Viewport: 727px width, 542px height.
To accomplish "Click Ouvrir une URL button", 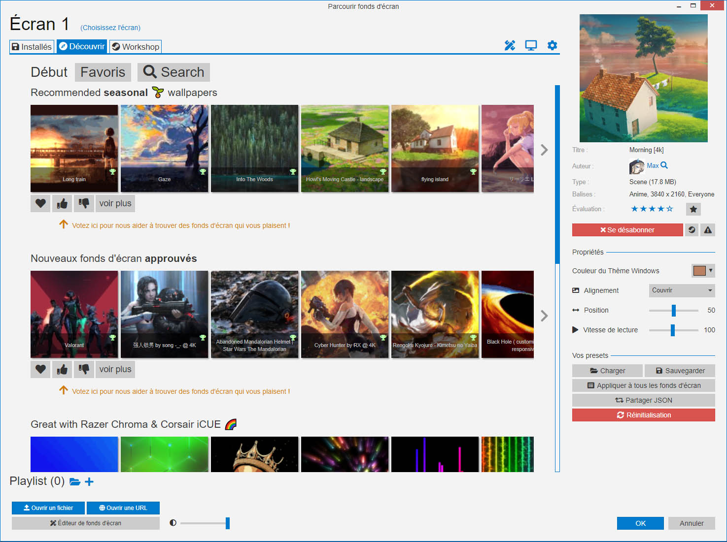I will point(123,508).
